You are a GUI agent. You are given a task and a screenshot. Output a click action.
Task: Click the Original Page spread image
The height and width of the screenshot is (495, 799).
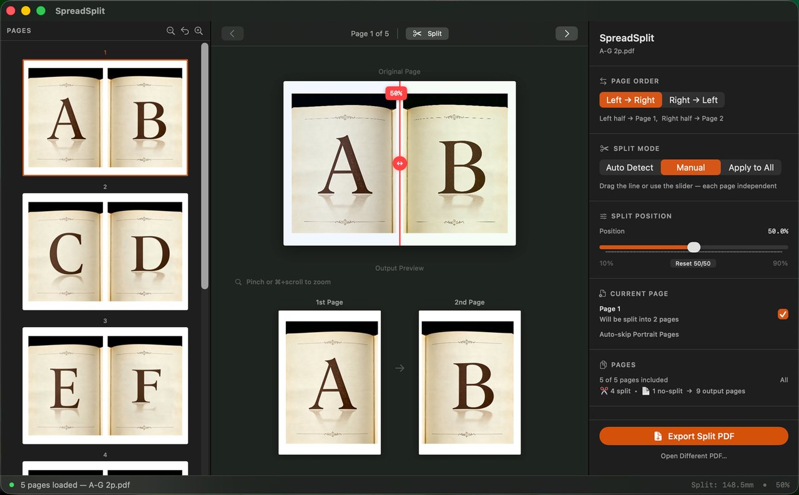pyautogui.click(x=399, y=164)
